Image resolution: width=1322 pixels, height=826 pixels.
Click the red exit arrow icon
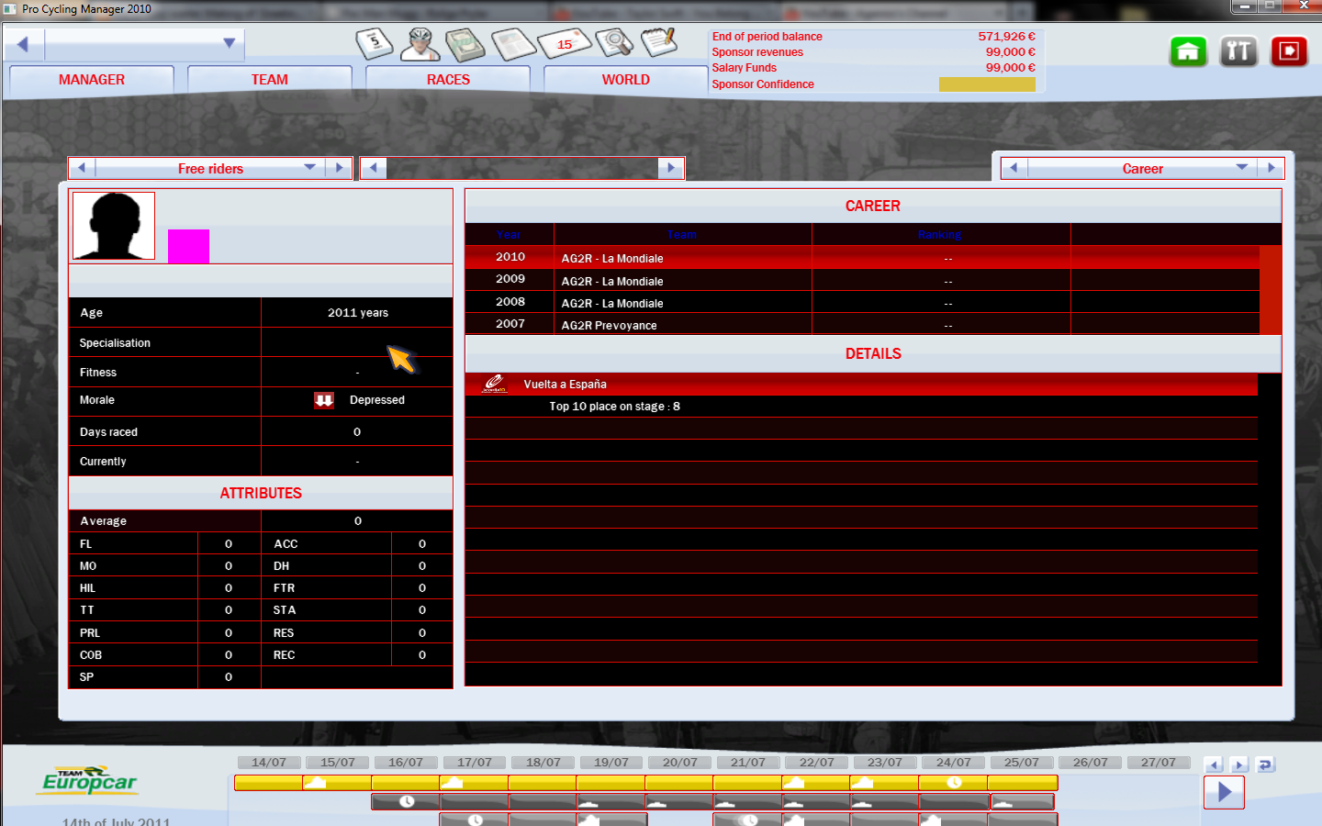[1288, 51]
